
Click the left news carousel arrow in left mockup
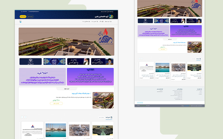(x=22, y=117)
